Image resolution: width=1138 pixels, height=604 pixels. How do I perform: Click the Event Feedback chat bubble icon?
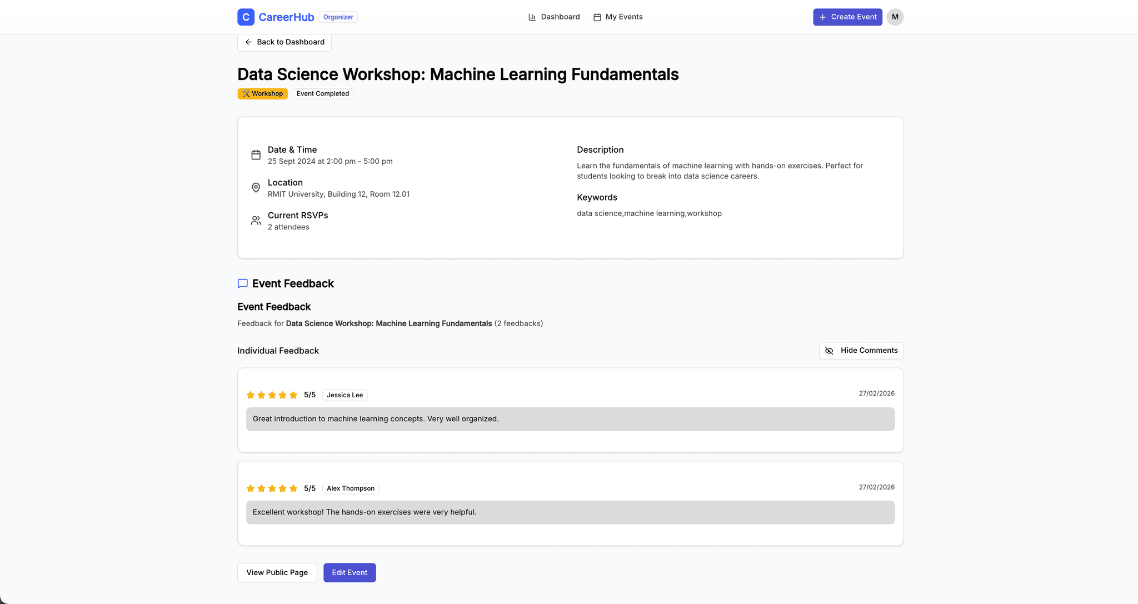pyautogui.click(x=243, y=283)
